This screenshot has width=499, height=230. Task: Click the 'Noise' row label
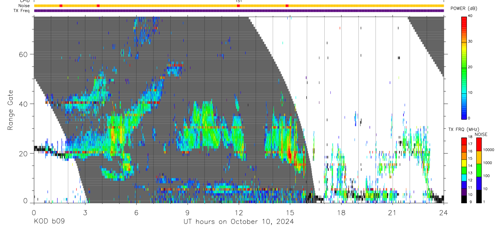(24, 6)
